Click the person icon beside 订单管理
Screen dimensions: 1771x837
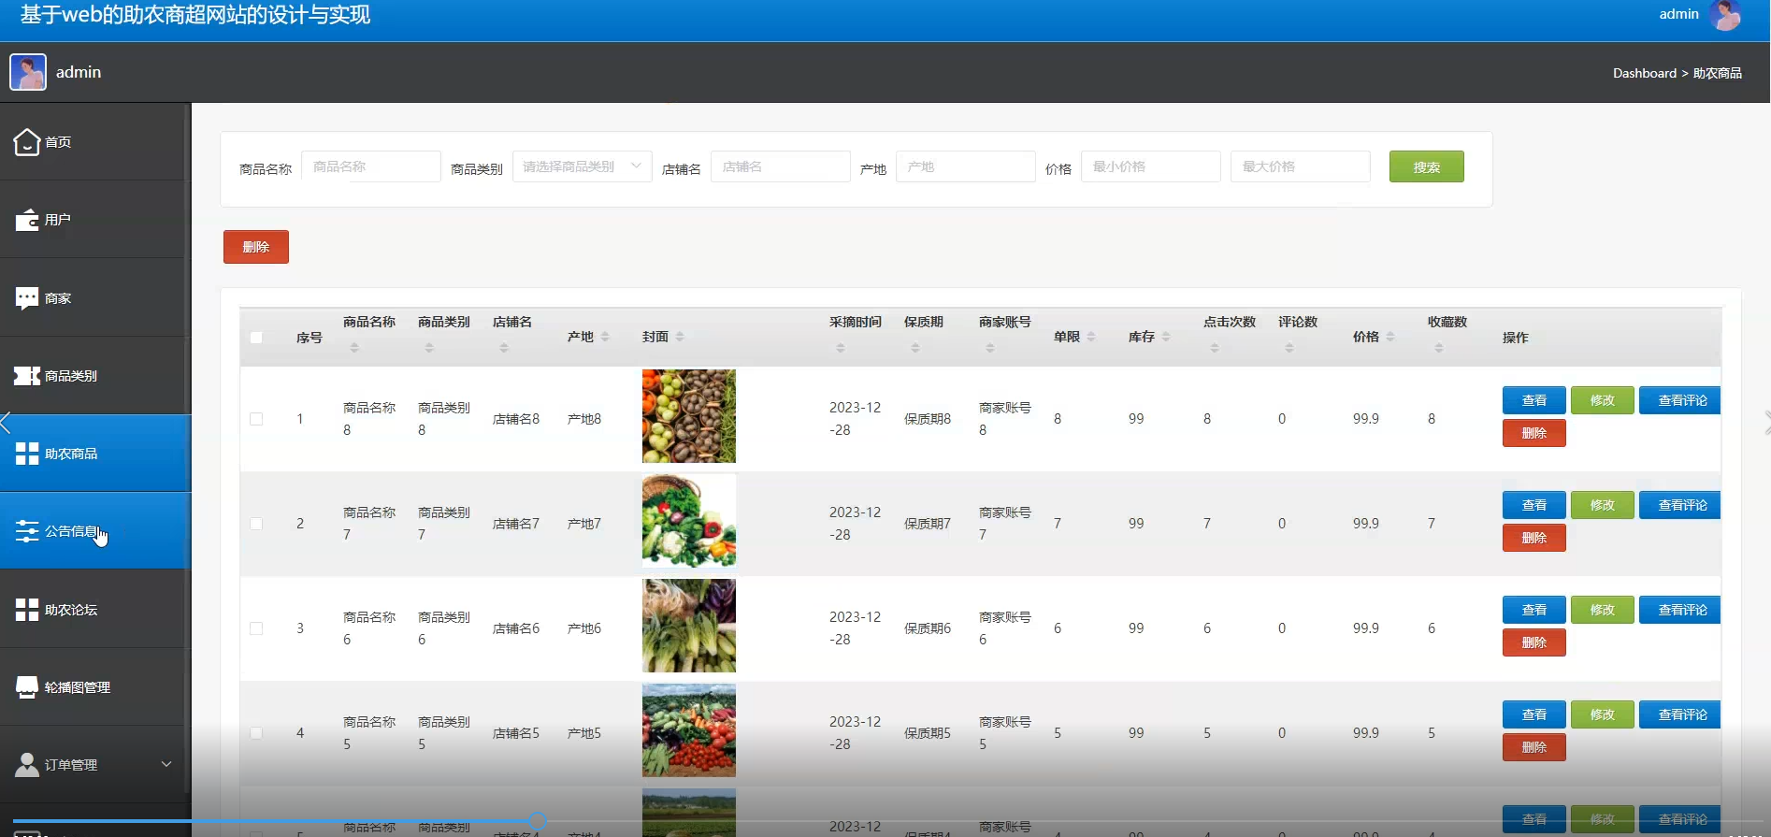[x=27, y=765]
